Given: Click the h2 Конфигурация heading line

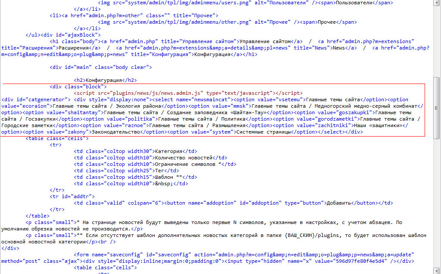Looking at the screenshot, I should (x=105, y=81).
